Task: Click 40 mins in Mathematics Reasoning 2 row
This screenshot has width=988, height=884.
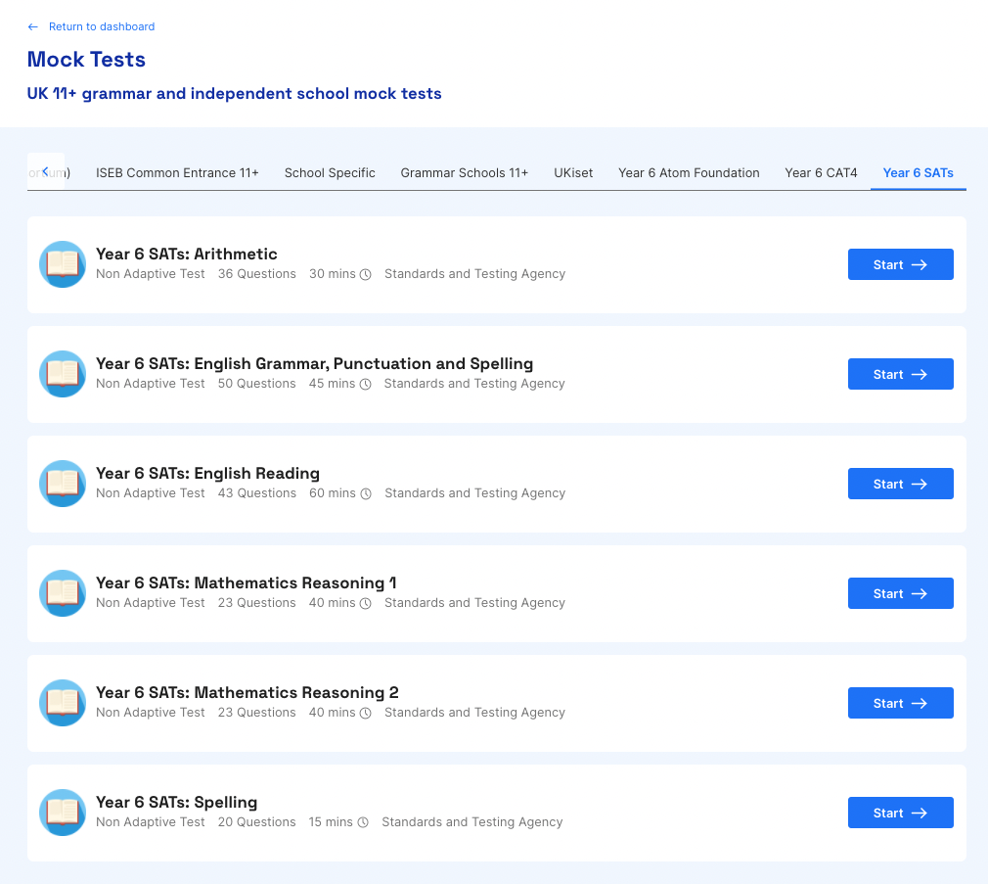Action: [x=332, y=713]
